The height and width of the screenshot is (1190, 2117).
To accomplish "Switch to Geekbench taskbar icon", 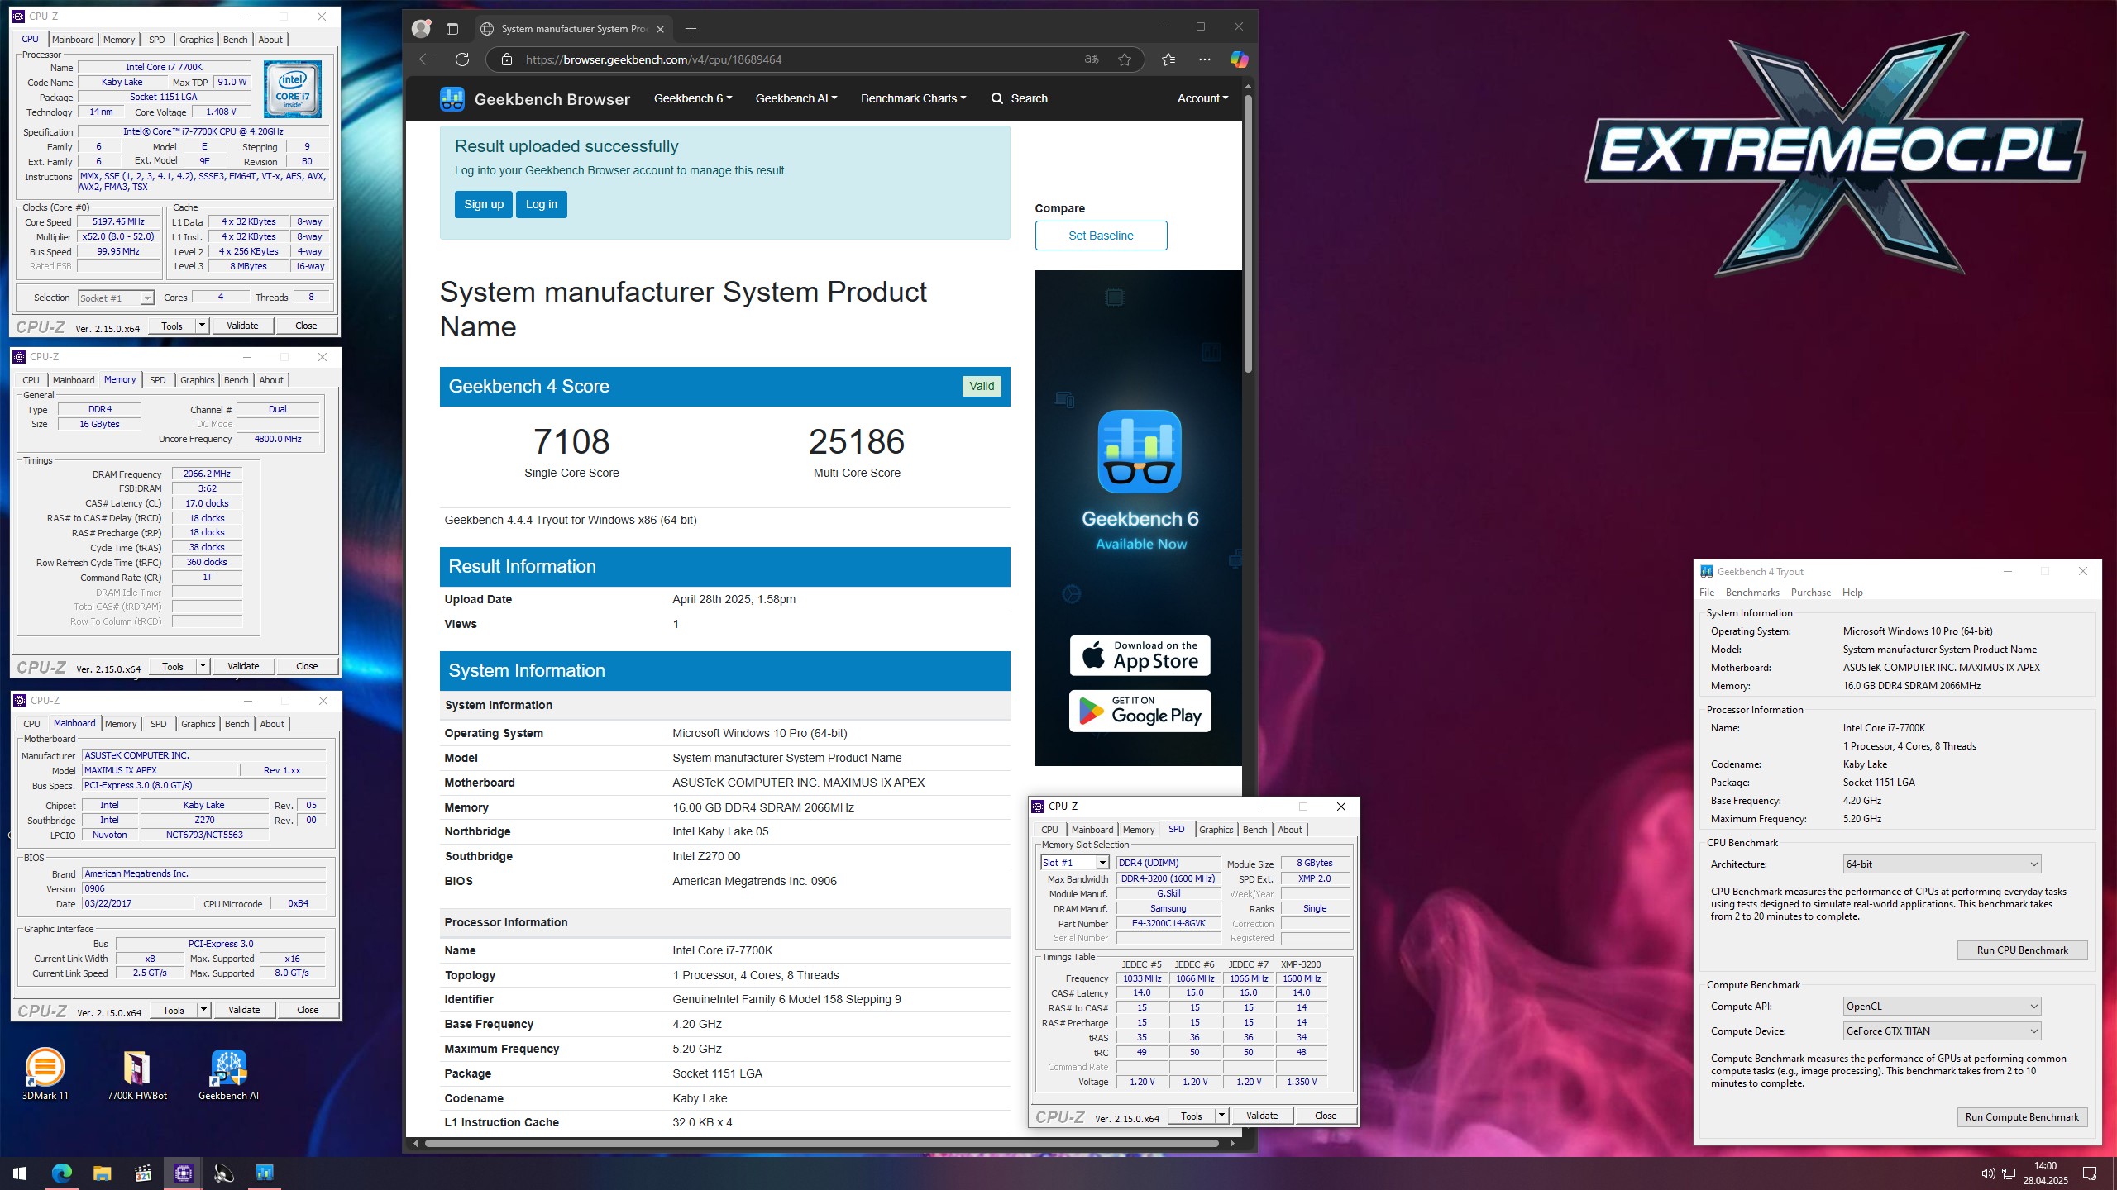I will click(x=264, y=1173).
